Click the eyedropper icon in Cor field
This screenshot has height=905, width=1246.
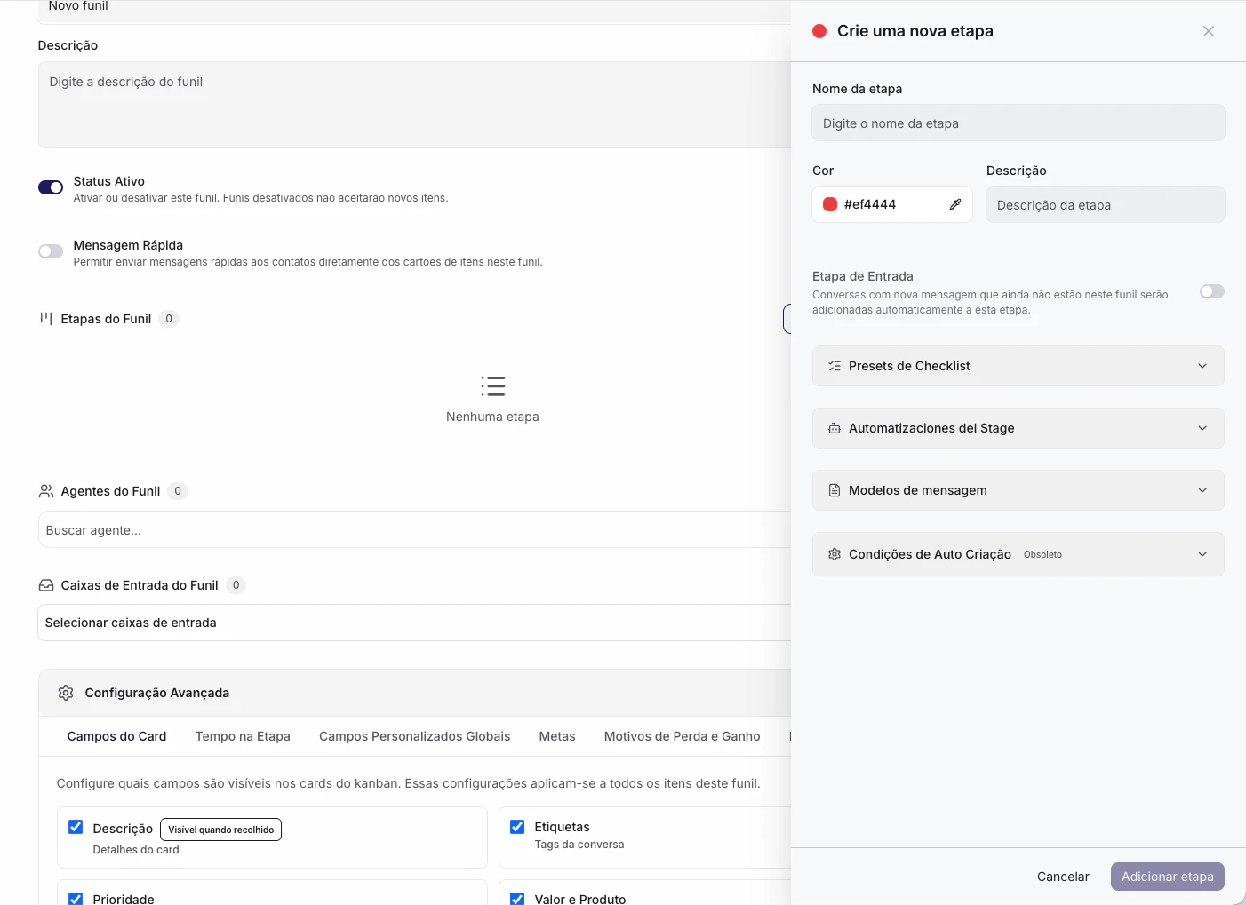(955, 204)
